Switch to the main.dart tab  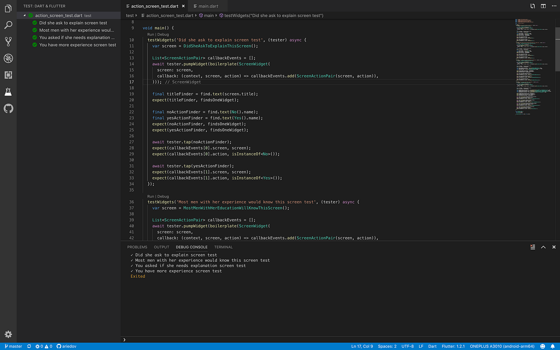207,6
